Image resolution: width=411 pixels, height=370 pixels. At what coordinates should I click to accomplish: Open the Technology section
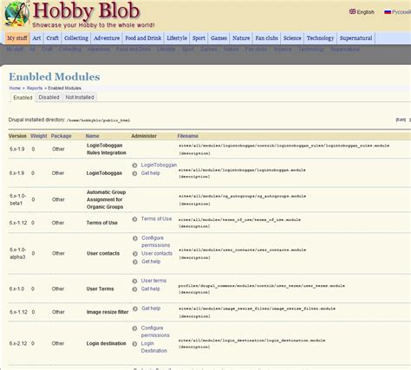[x=320, y=38]
